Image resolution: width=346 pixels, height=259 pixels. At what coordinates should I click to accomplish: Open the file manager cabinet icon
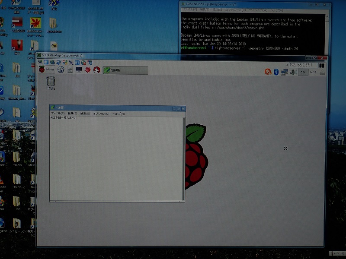coord(70,69)
